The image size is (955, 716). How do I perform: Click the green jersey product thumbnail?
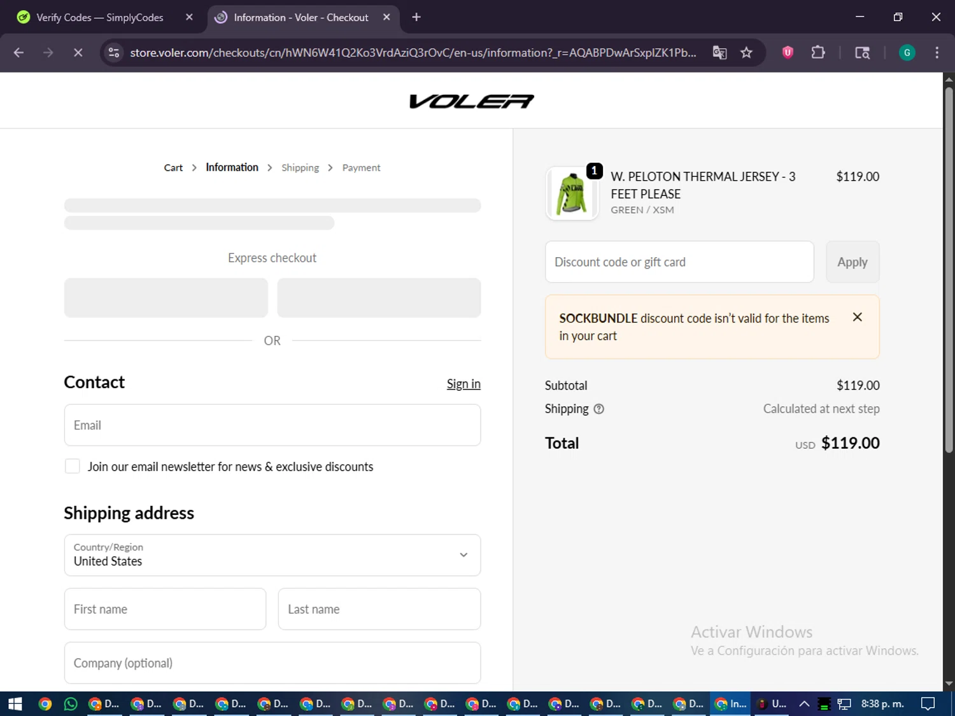point(572,193)
